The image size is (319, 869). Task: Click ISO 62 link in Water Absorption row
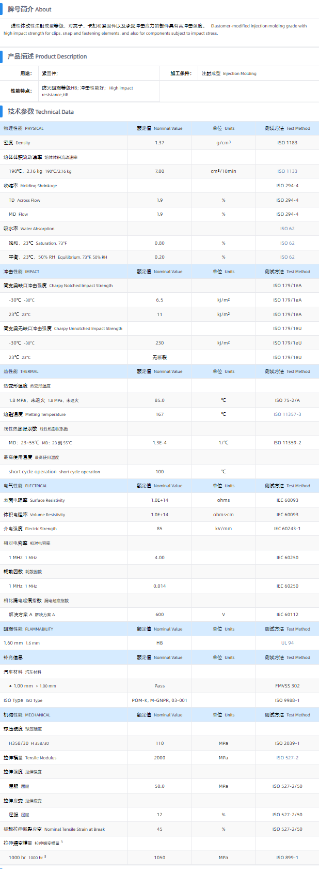coord(287,229)
